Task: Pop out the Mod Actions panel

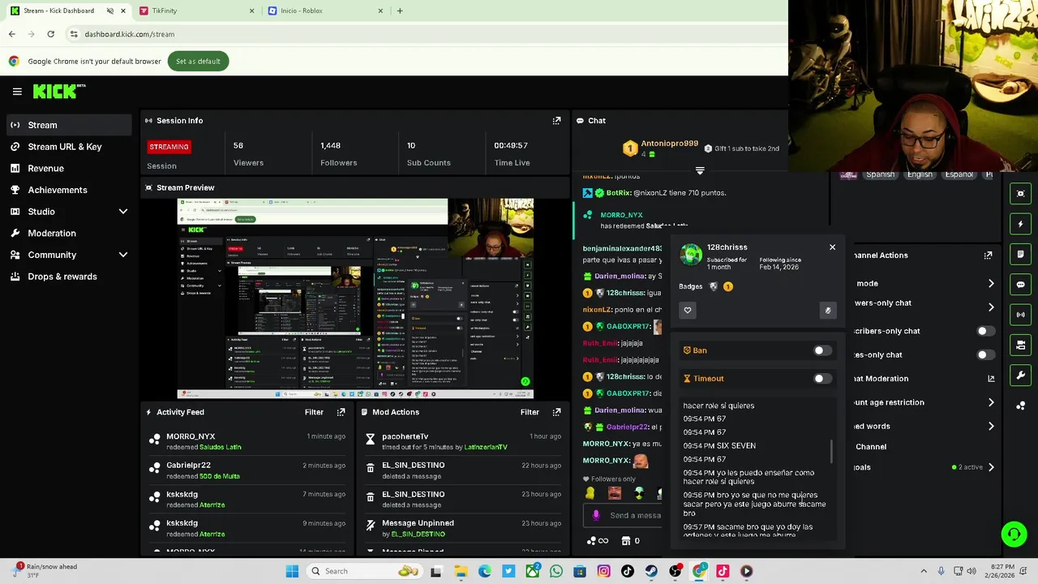Action: (556, 412)
